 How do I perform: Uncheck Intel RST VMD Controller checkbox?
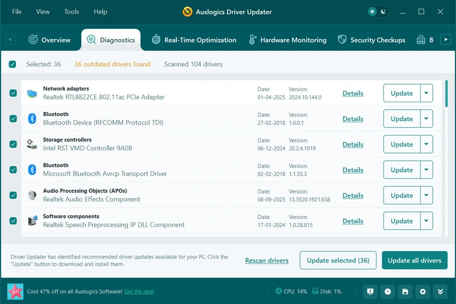[13, 144]
